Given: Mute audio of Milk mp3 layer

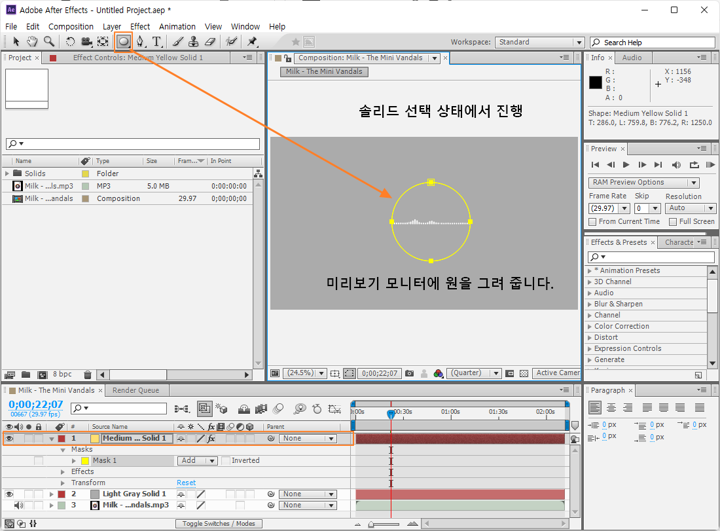Looking at the screenshot, I should pos(18,505).
